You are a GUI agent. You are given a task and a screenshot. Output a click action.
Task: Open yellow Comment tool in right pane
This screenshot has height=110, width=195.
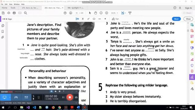(x=192, y=42)
